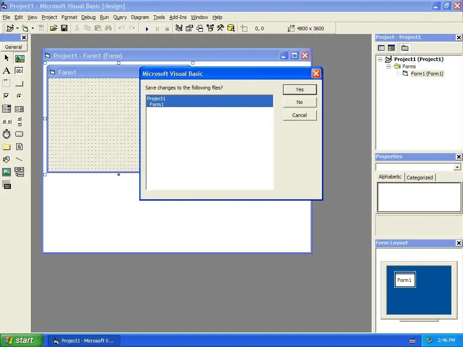The width and height of the screenshot is (463, 347).
Task: Switch to the Alphabetic properties tab
Action: 390,177
